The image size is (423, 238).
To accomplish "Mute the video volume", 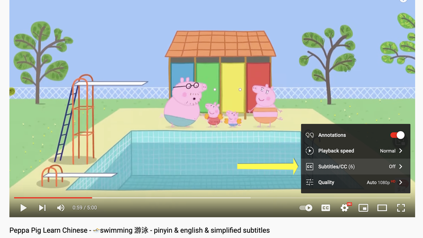I will coord(60,208).
